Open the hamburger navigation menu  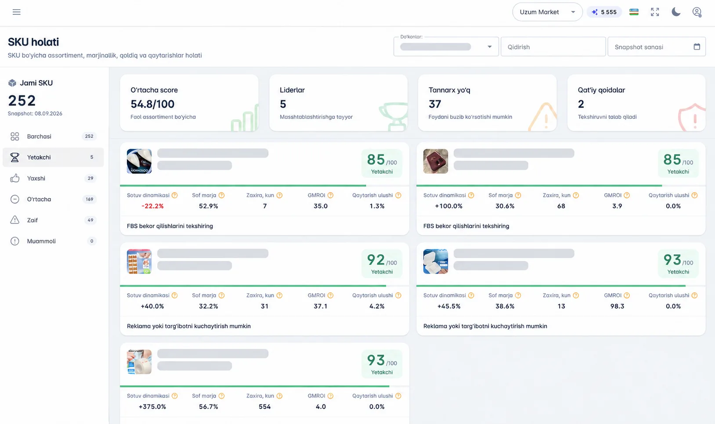pyautogui.click(x=17, y=12)
